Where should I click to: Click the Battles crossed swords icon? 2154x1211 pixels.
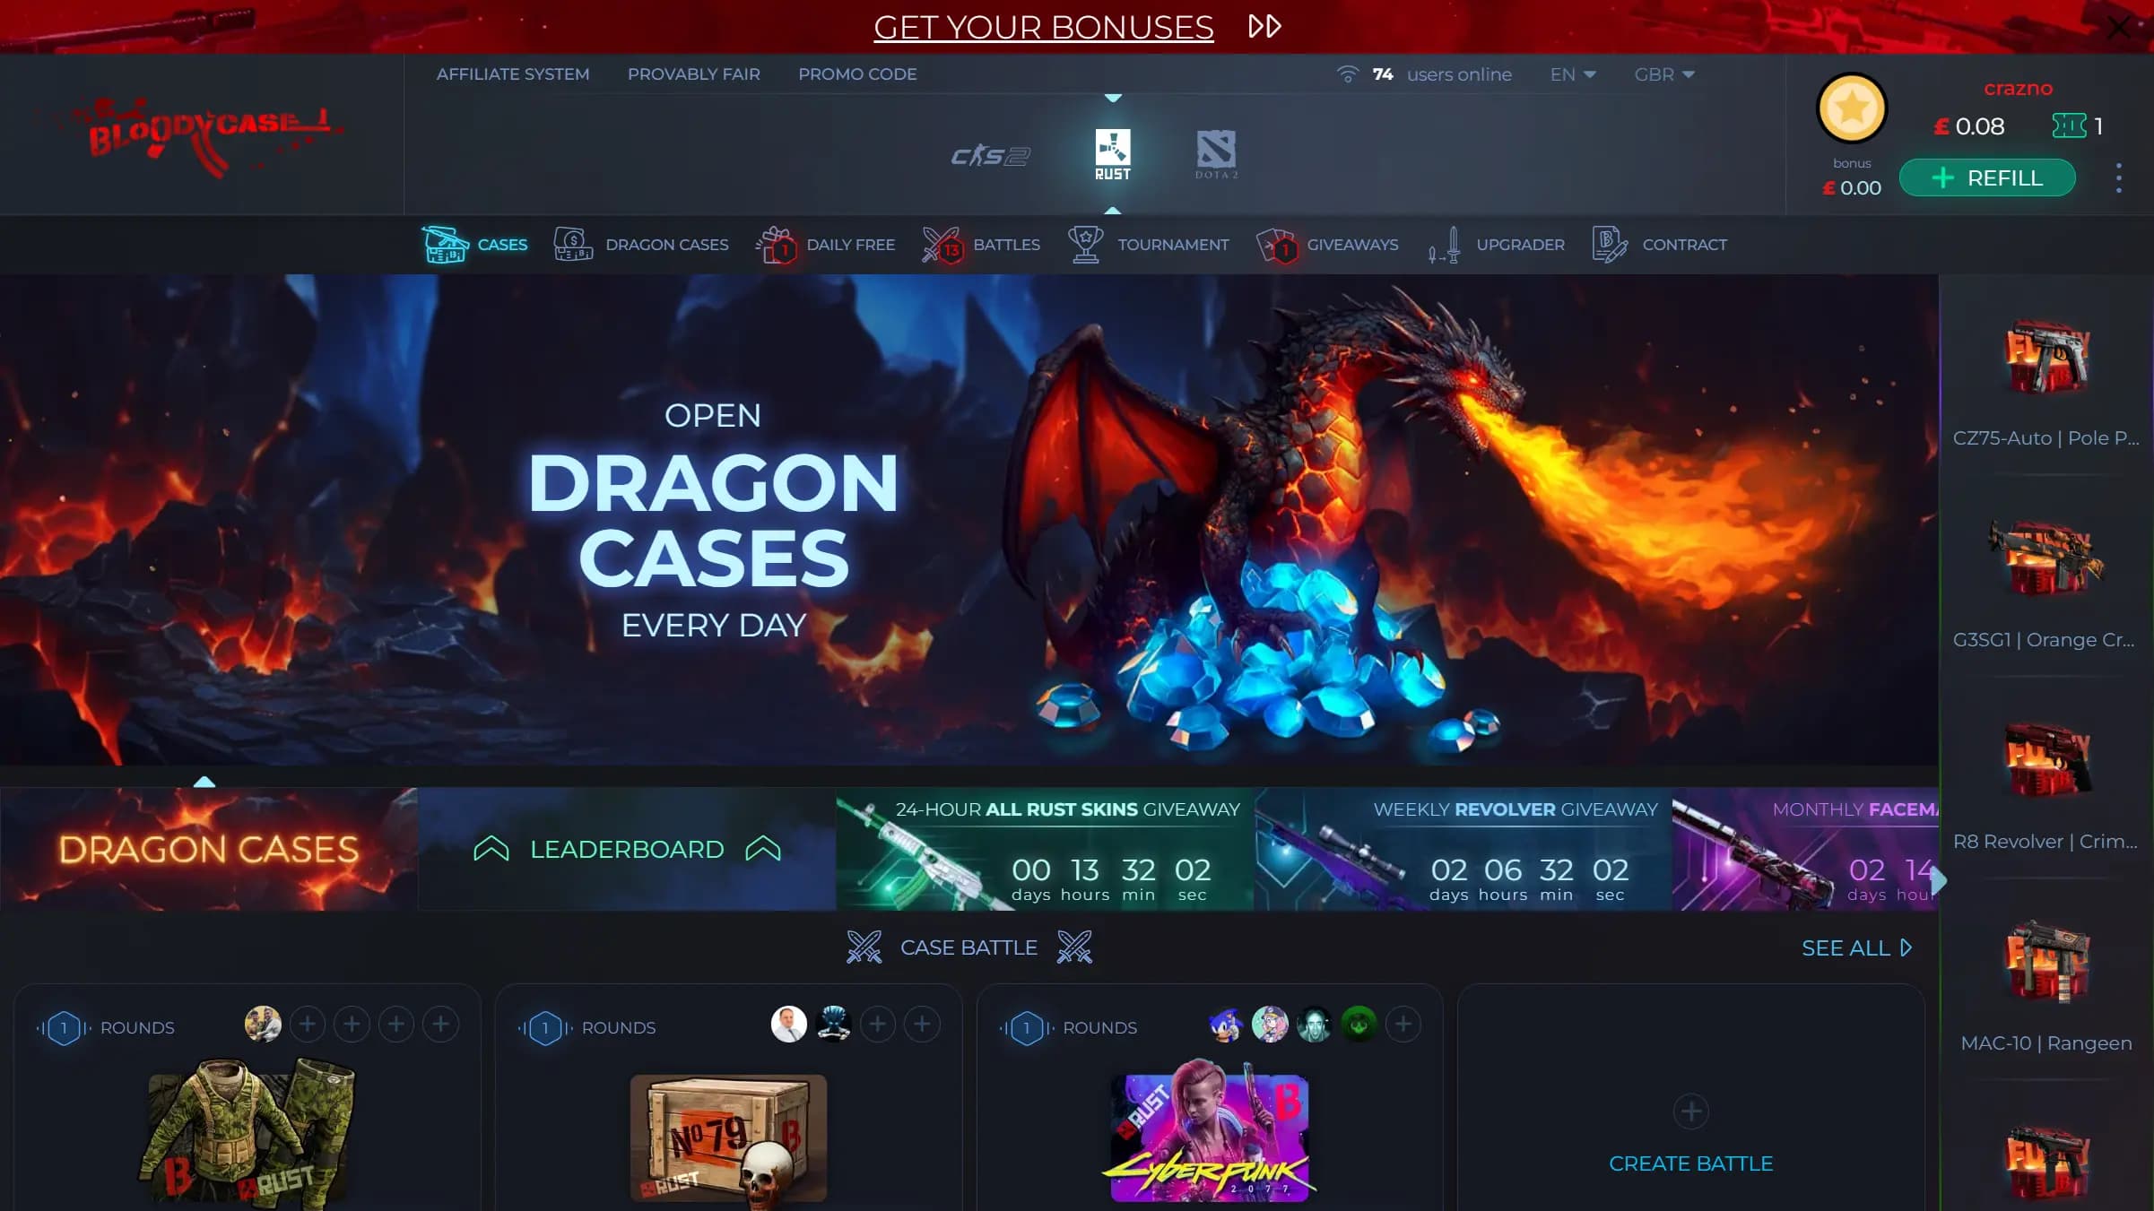942,245
